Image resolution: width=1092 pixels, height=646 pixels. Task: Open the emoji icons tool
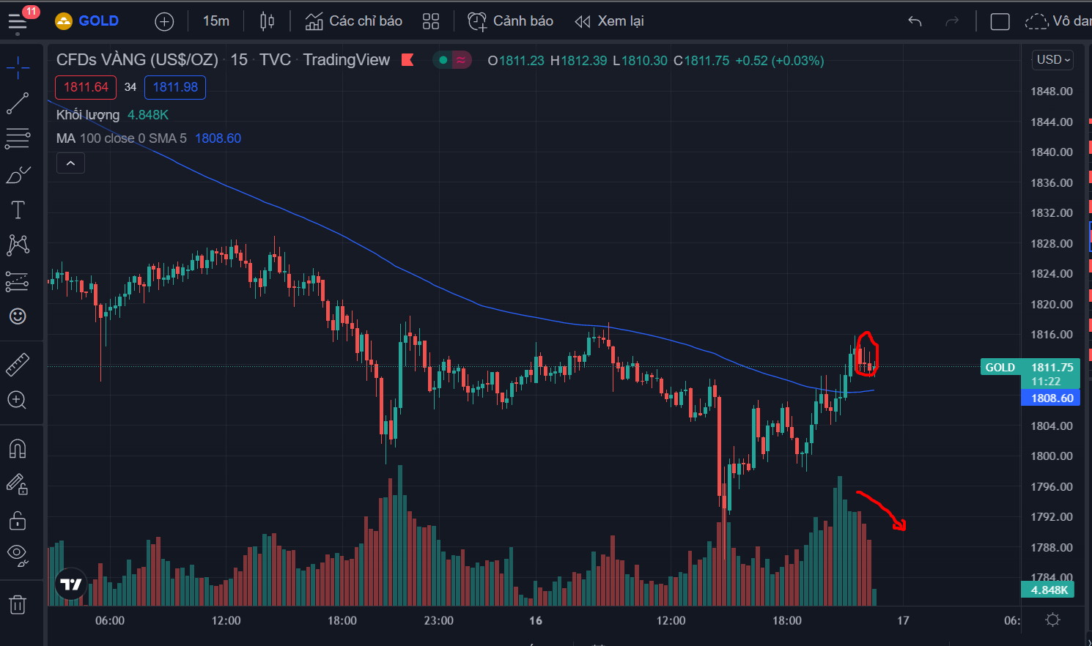click(18, 316)
